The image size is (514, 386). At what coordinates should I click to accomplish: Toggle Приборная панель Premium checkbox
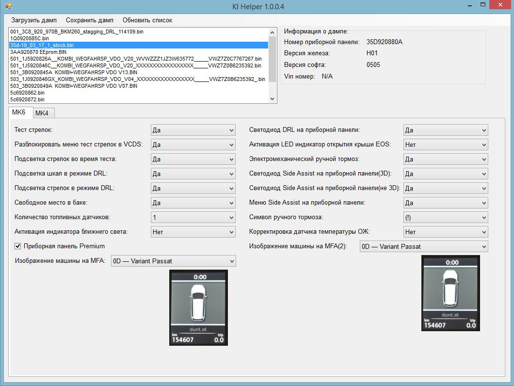pyautogui.click(x=18, y=246)
